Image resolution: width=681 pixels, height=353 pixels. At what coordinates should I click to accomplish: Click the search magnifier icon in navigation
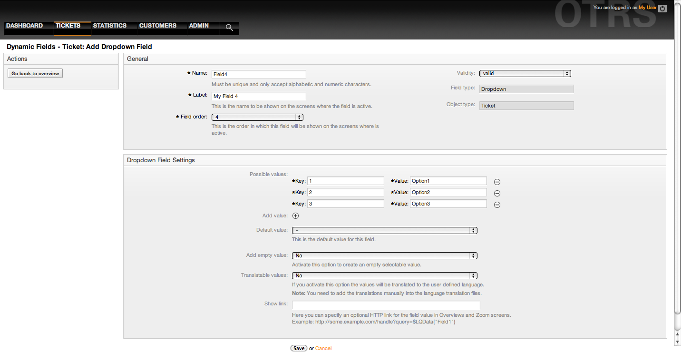click(229, 28)
